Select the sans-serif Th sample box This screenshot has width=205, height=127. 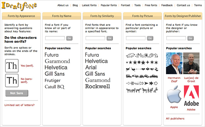(x=12, y=80)
